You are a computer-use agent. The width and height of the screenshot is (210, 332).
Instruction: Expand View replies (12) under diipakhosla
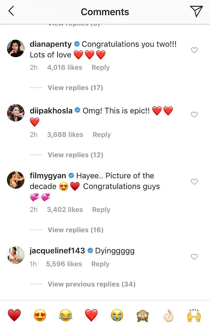[x=75, y=155]
